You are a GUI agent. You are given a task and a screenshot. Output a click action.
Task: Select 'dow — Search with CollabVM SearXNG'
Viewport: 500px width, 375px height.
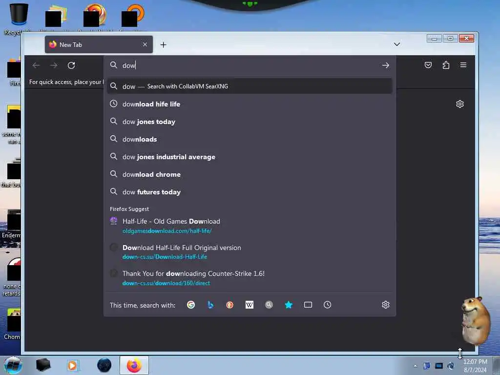tap(250, 86)
